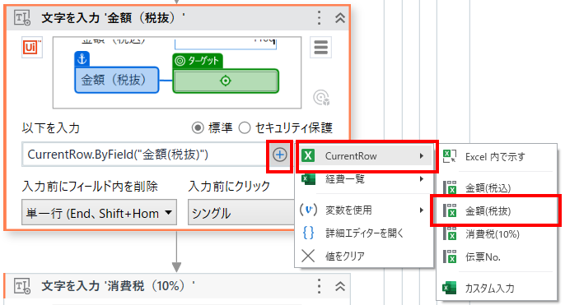Viewport: 565px width, 305px height.
Task: Open the 経費一覧 submenu item
Action: point(364,179)
